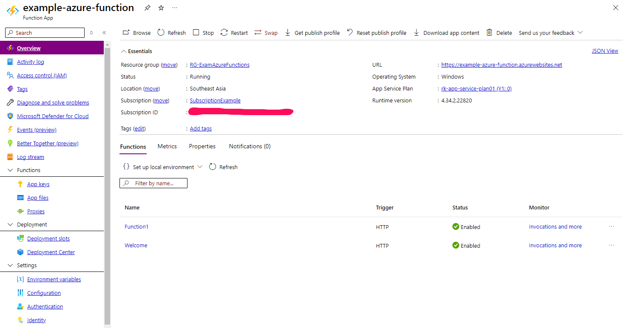The width and height of the screenshot is (631, 328).
Task: Open Microsoft Defender for Cloud
Action: click(53, 116)
